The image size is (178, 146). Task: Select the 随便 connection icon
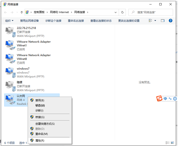tap(9, 86)
